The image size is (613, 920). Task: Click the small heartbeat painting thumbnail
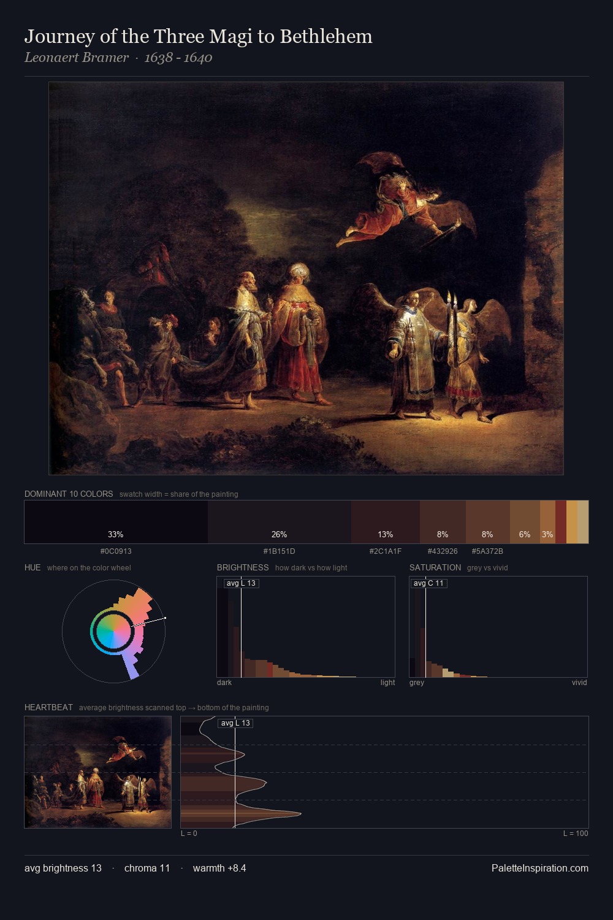click(97, 772)
